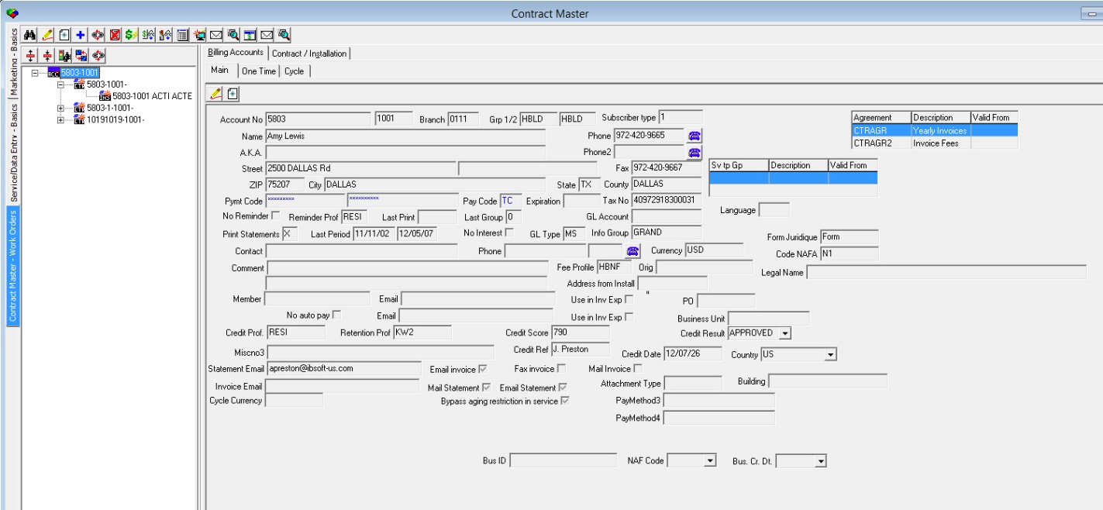Click the blue plus add icon
The height and width of the screenshot is (510, 1103).
tap(80, 35)
